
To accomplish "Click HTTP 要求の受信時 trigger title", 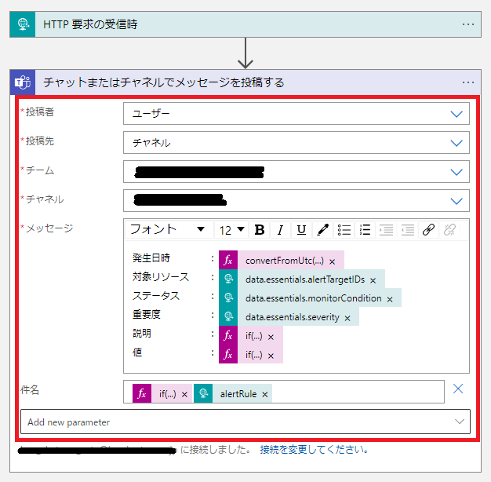I will [90, 24].
